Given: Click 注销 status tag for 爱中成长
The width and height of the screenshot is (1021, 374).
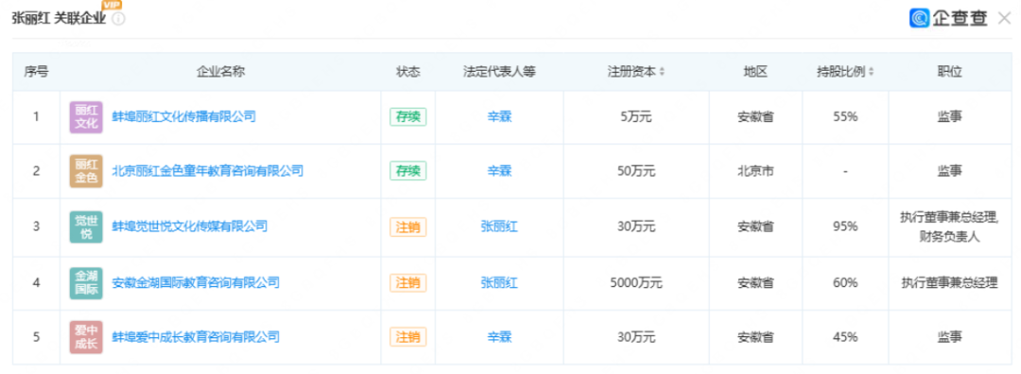Looking at the screenshot, I should click(x=408, y=337).
